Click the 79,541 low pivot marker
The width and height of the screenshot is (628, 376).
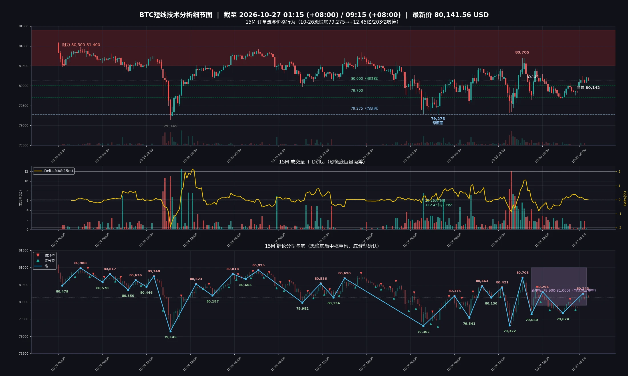469,318
